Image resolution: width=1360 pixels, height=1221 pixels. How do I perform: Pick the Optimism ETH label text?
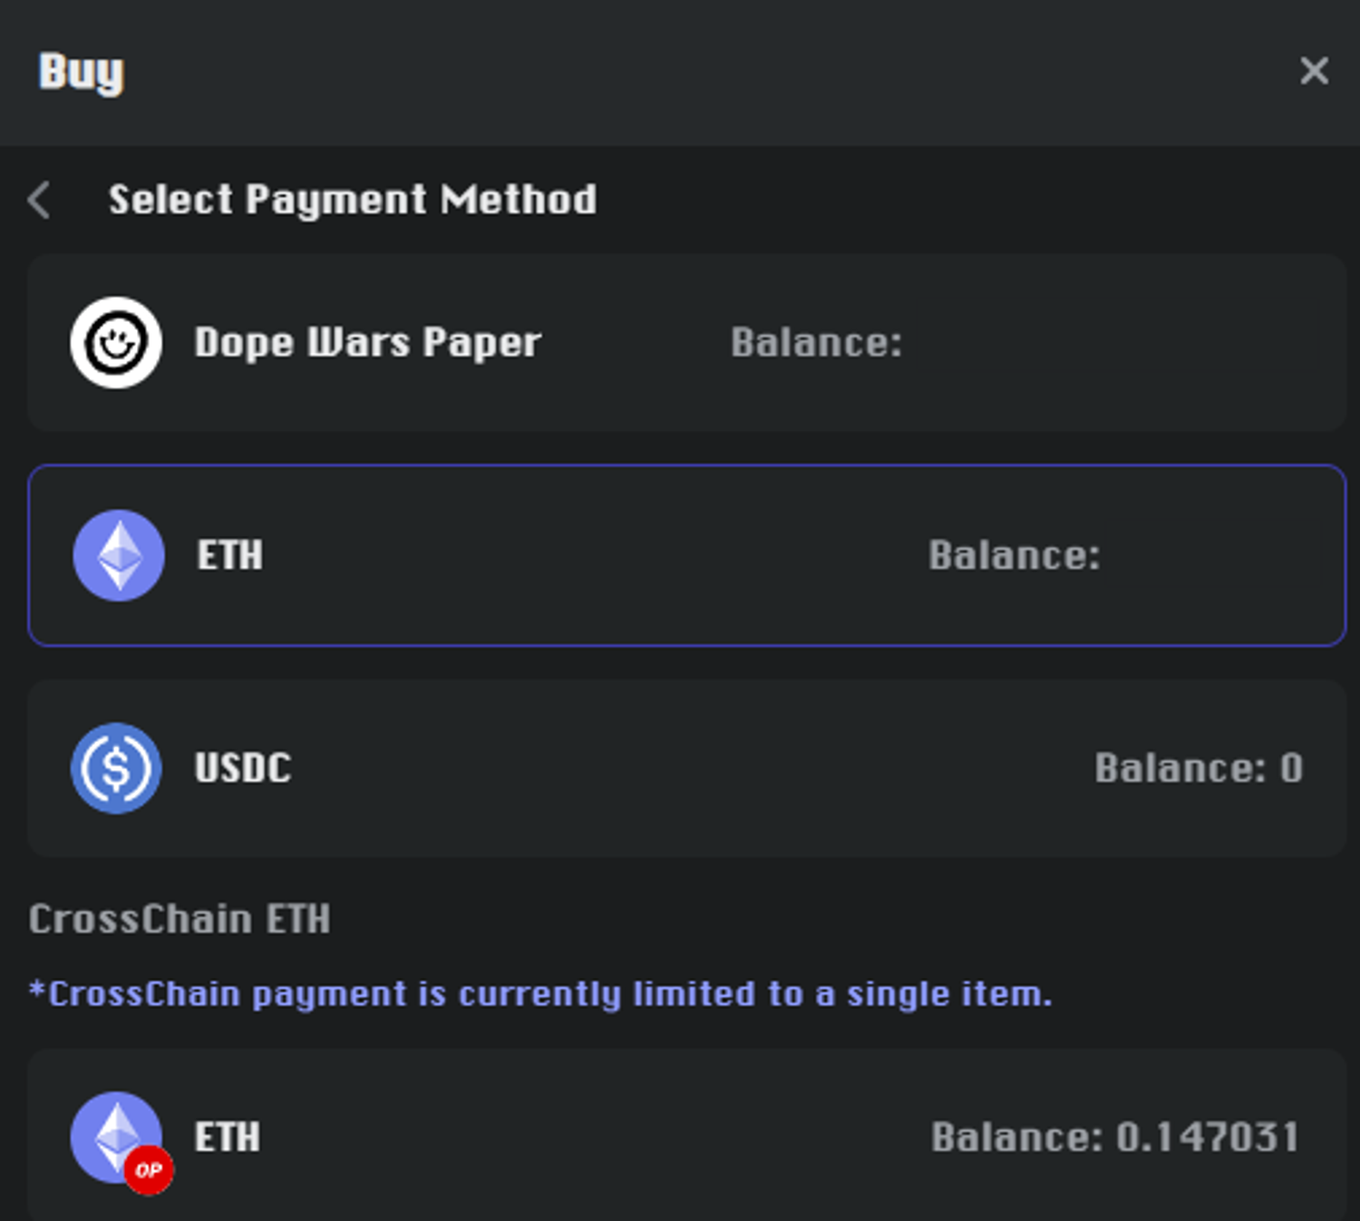[228, 1138]
